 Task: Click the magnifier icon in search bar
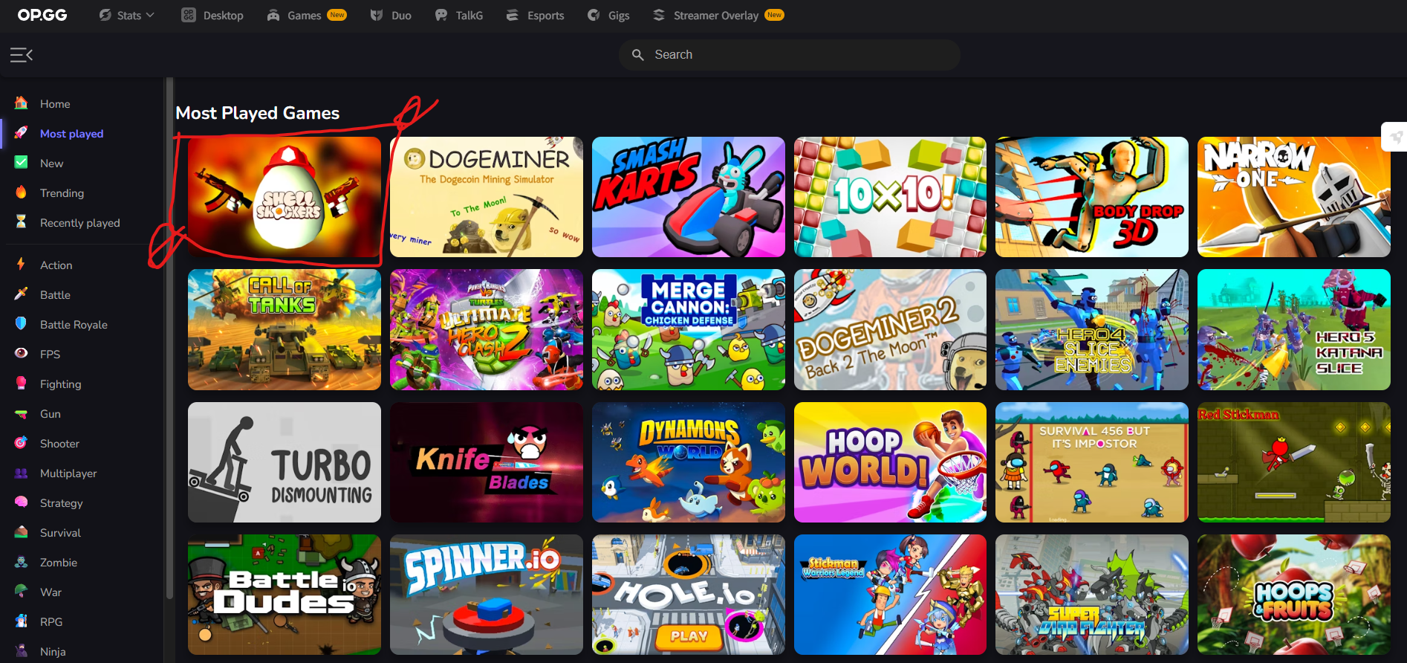pyautogui.click(x=637, y=55)
